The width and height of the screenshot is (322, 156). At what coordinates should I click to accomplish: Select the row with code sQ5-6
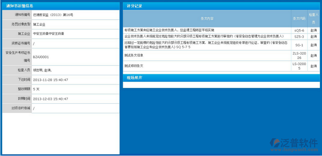[221, 30]
